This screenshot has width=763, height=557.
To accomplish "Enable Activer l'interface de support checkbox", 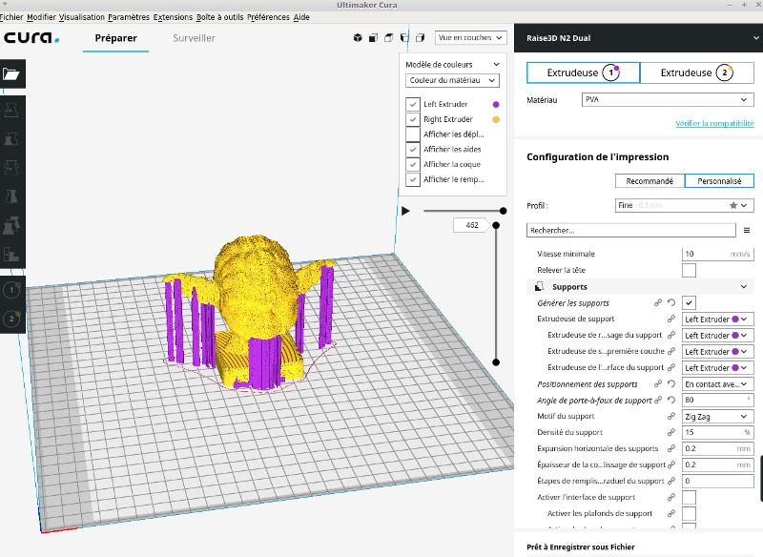I will coord(689,497).
